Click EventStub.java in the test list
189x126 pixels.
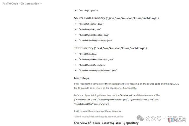tap(88, 54)
